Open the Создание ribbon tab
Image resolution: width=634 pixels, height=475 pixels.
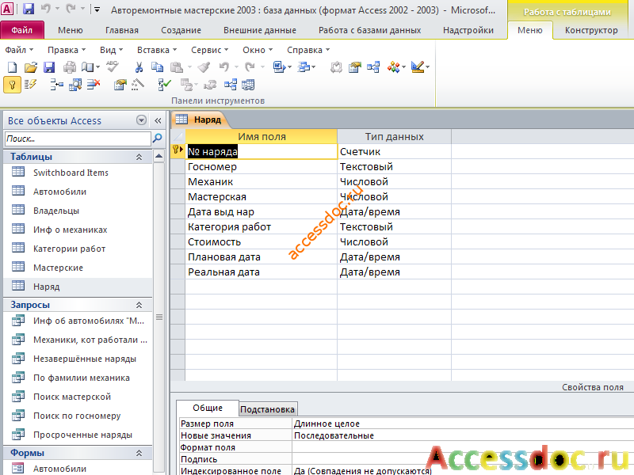[x=181, y=30]
